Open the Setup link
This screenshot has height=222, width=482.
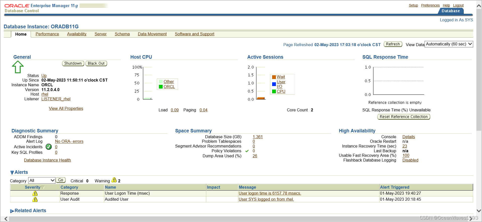tap(413, 5)
